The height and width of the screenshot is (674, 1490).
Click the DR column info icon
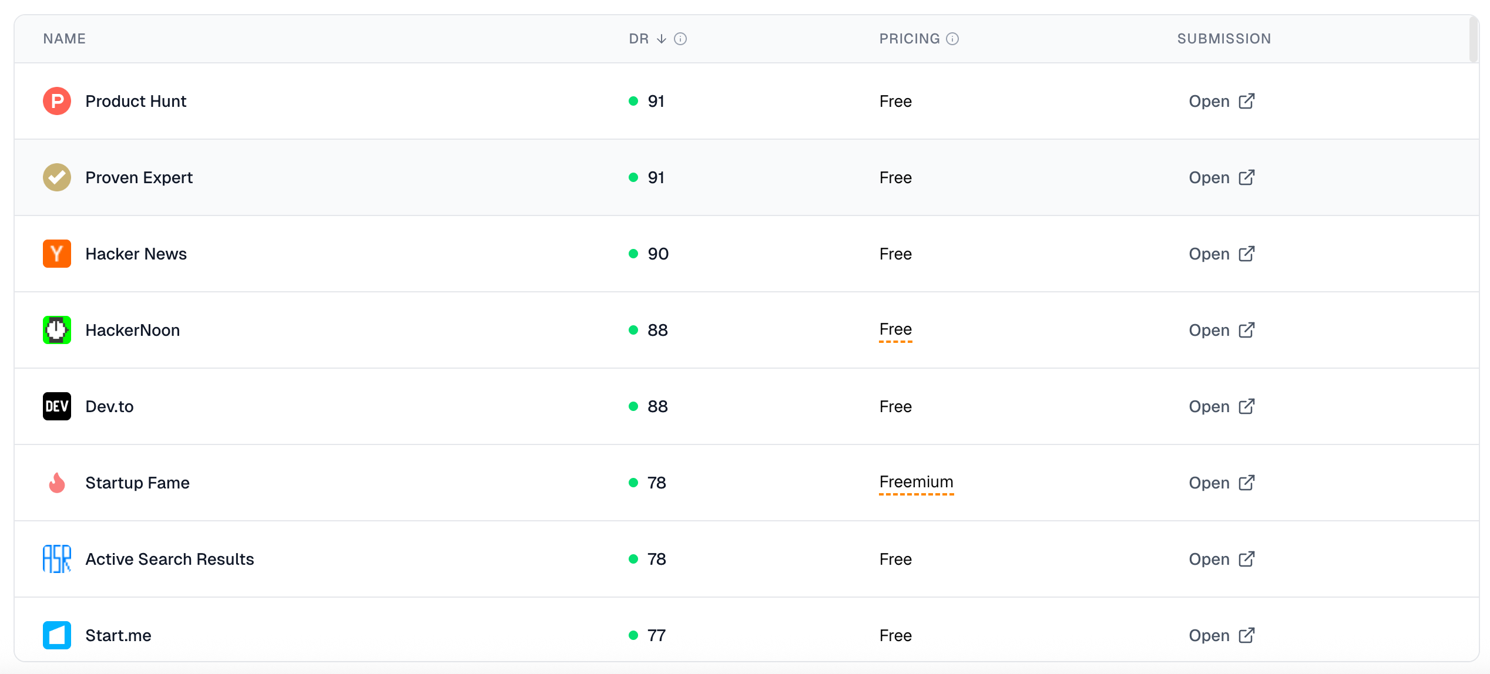coord(680,39)
